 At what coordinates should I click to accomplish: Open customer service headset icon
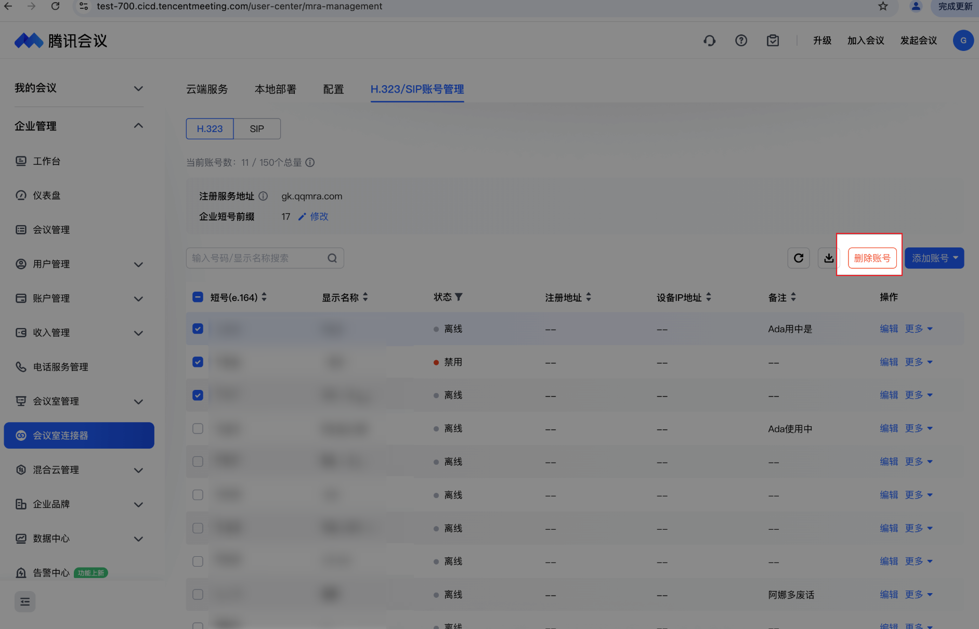(709, 41)
